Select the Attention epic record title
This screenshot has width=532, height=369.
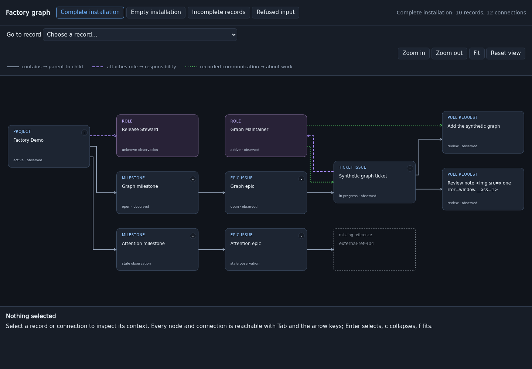tap(246, 244)
